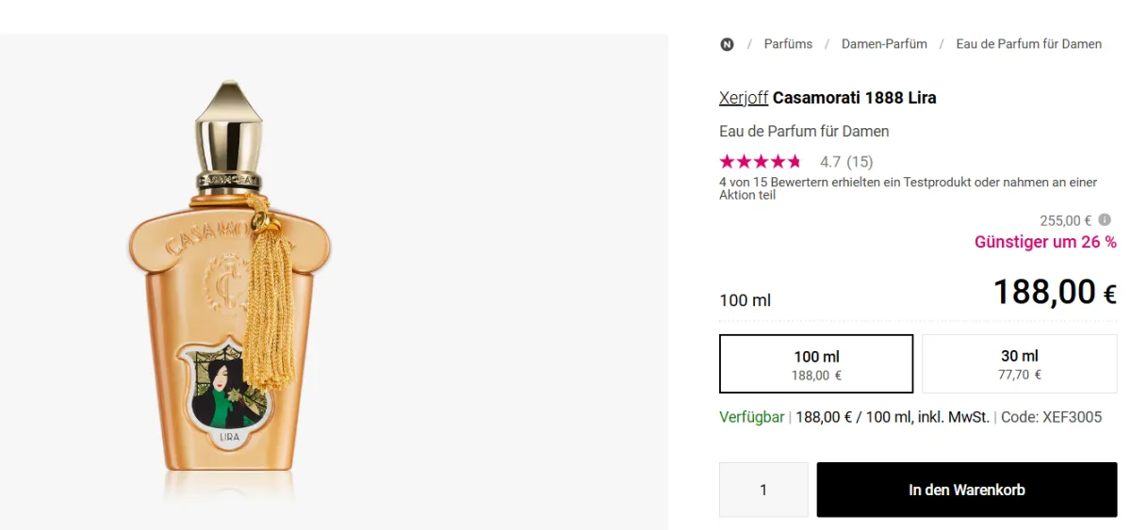
Task: Click the Notino home icon in breadcrumb
Action: coord(727,44)
